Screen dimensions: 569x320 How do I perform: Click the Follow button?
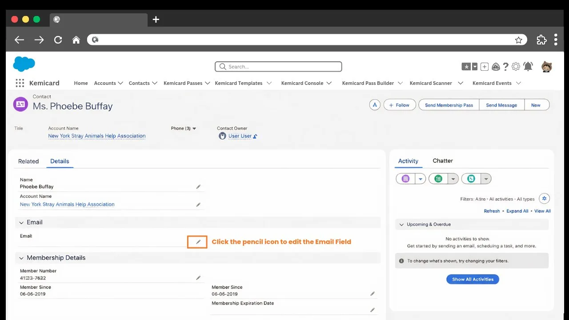point(400,105)
